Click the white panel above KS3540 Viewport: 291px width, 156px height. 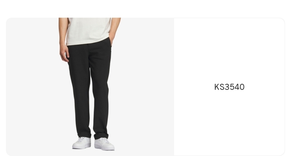(x=229, y=50)
